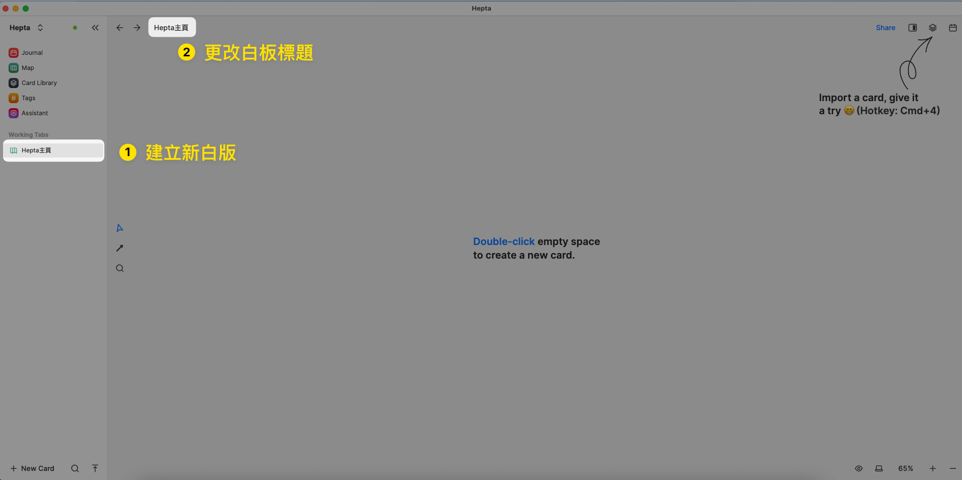Open the Journal section in sidebar

click(32, 53)
